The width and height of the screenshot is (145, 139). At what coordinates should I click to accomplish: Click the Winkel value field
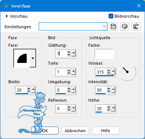(101, 72)
